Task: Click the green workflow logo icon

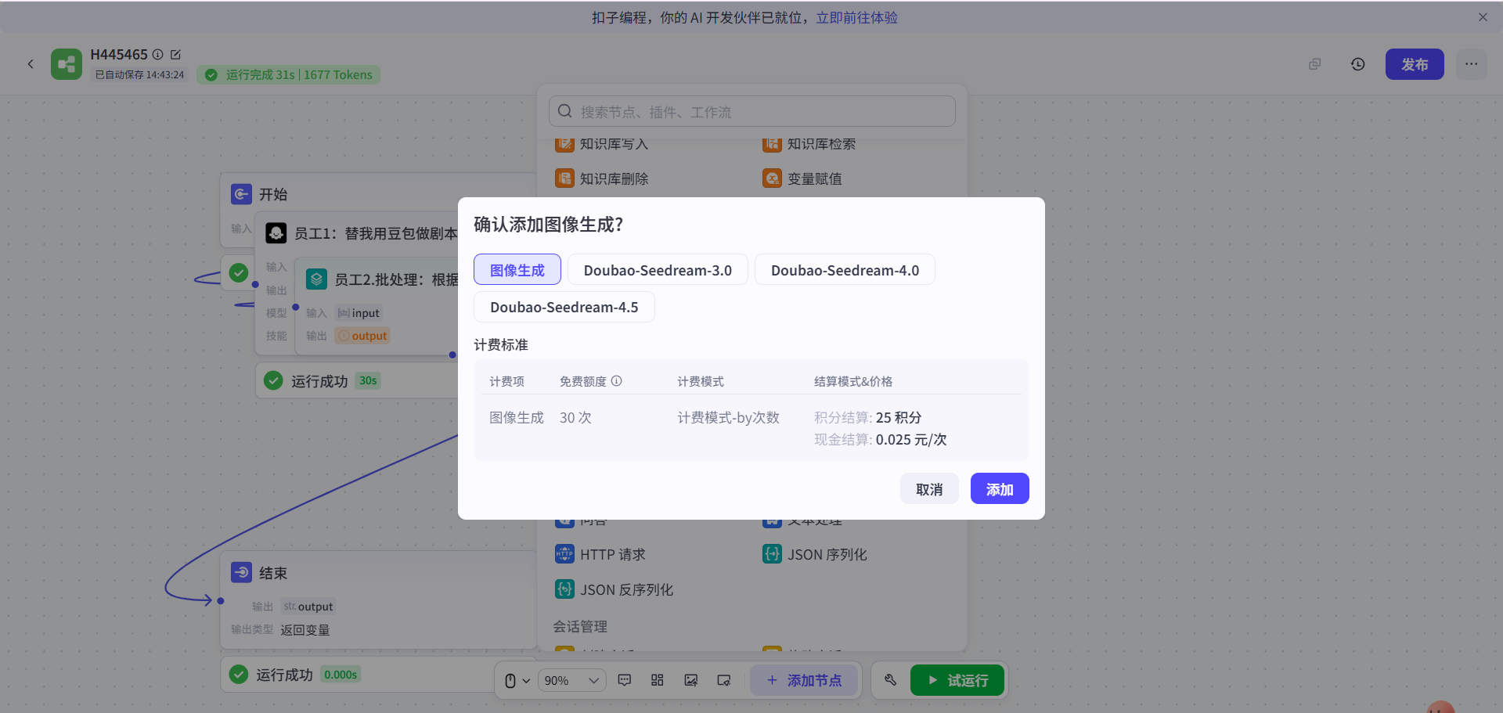Action: [x=67, y=64]
